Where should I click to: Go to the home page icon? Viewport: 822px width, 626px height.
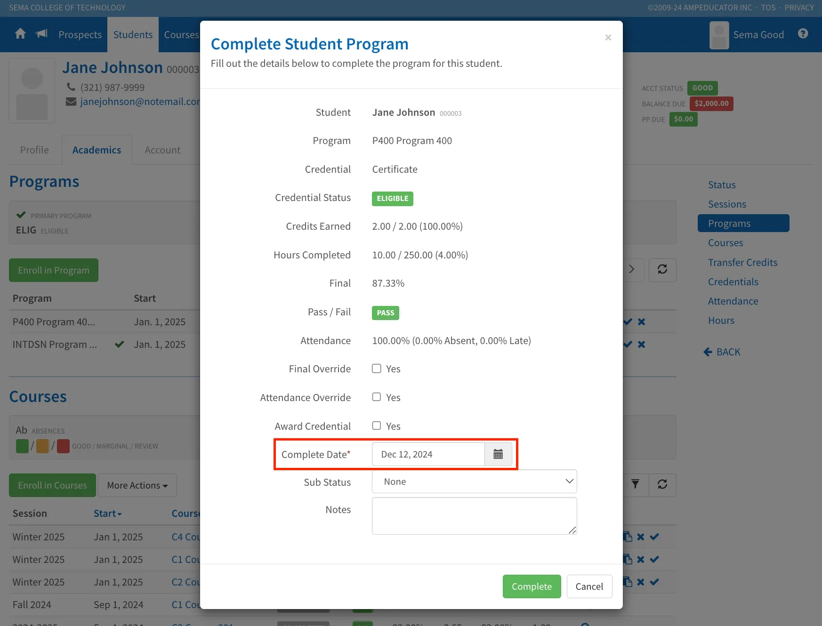pyautogui.click(x=20, y=34)
